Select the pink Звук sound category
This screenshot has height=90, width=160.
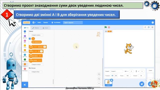[25, 41]
